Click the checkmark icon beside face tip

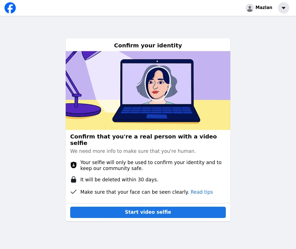pos(74,192)
